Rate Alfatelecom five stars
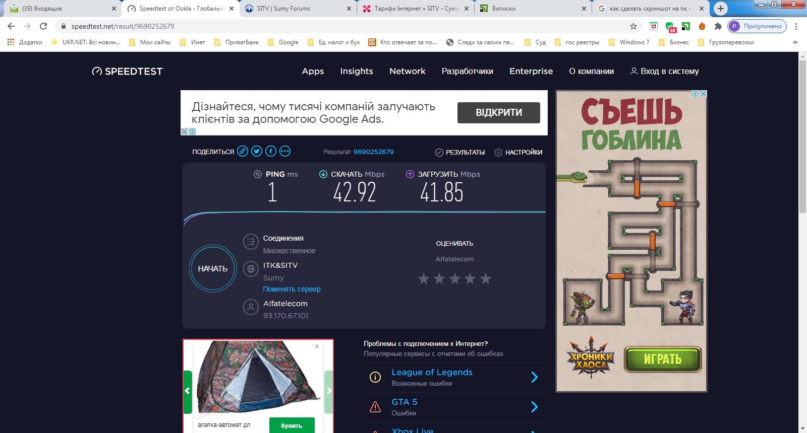Screen dimensions: 807x433 (486, 278)
